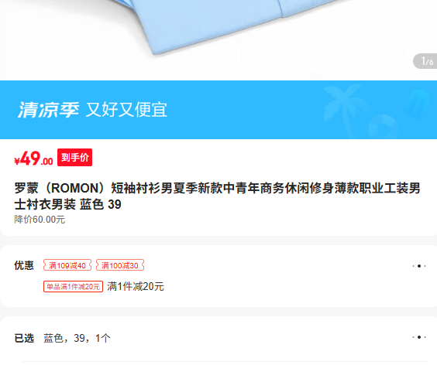Open more options in 已选 row
Screen dimensions: 437x365
pos(419,337)
